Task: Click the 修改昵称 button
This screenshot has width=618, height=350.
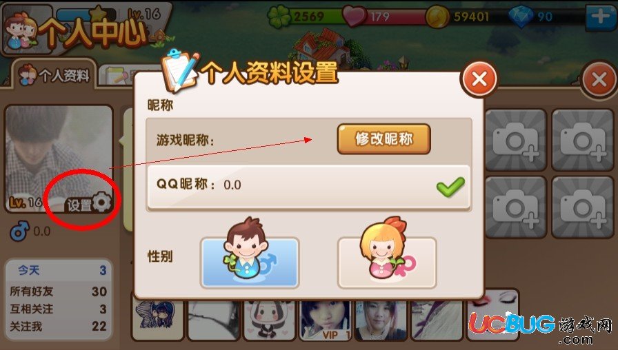Action: [383, 139]
